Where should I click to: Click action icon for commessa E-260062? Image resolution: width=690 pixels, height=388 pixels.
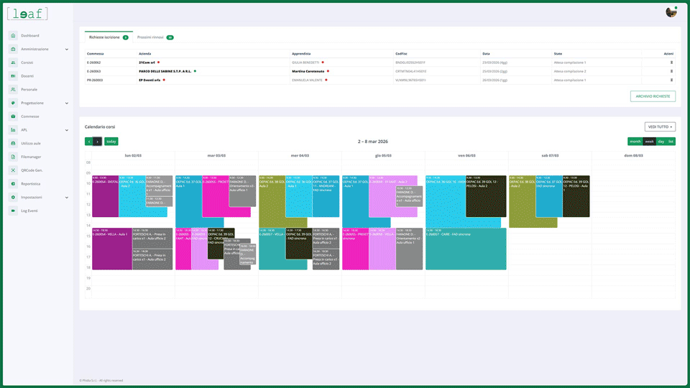click(x=671, y=63)
